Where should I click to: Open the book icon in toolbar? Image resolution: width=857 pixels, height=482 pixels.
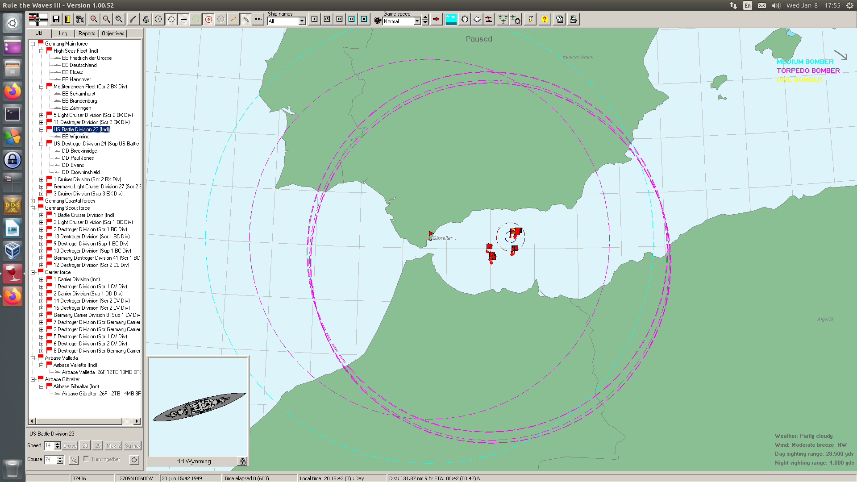pos(477,19)
